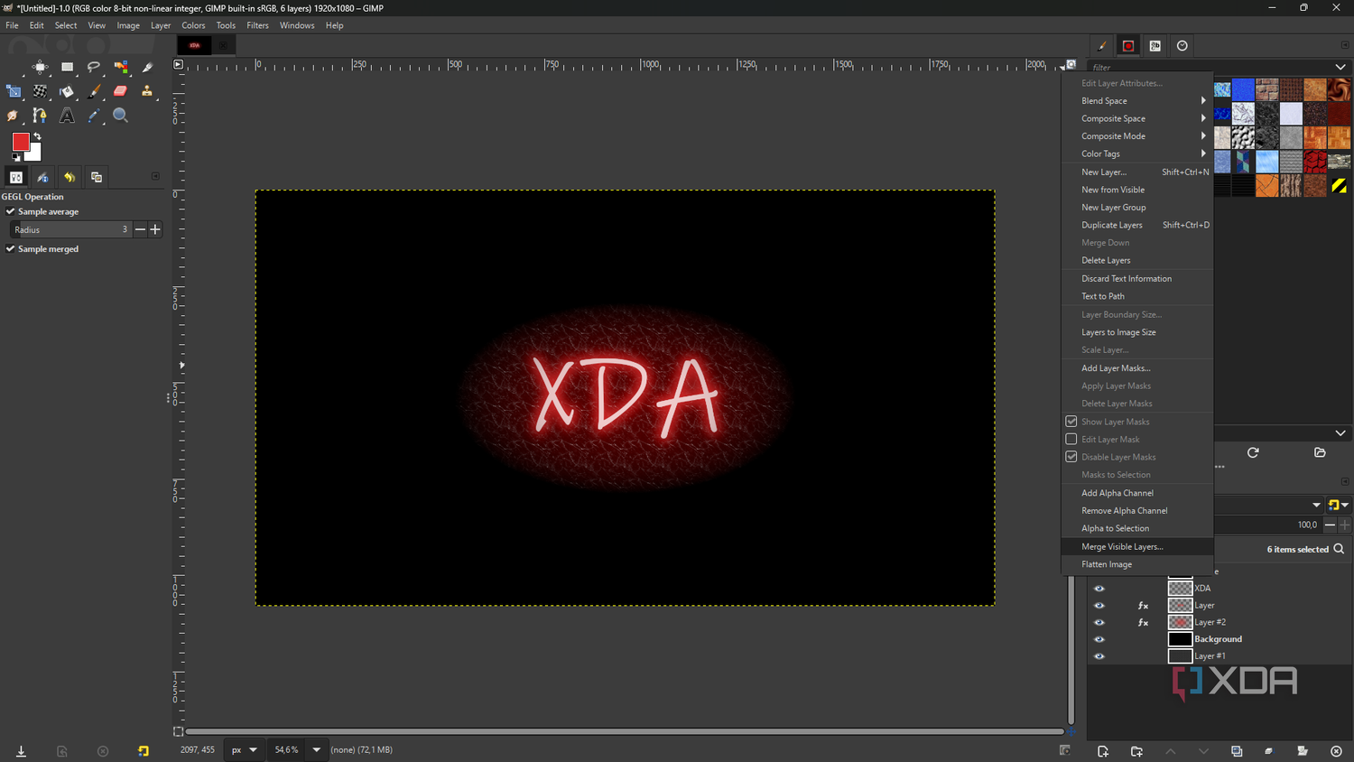Click the duplicate layers icon at bottom
This screenshot has width=1354, height=762.
[x=1237, y=751]
